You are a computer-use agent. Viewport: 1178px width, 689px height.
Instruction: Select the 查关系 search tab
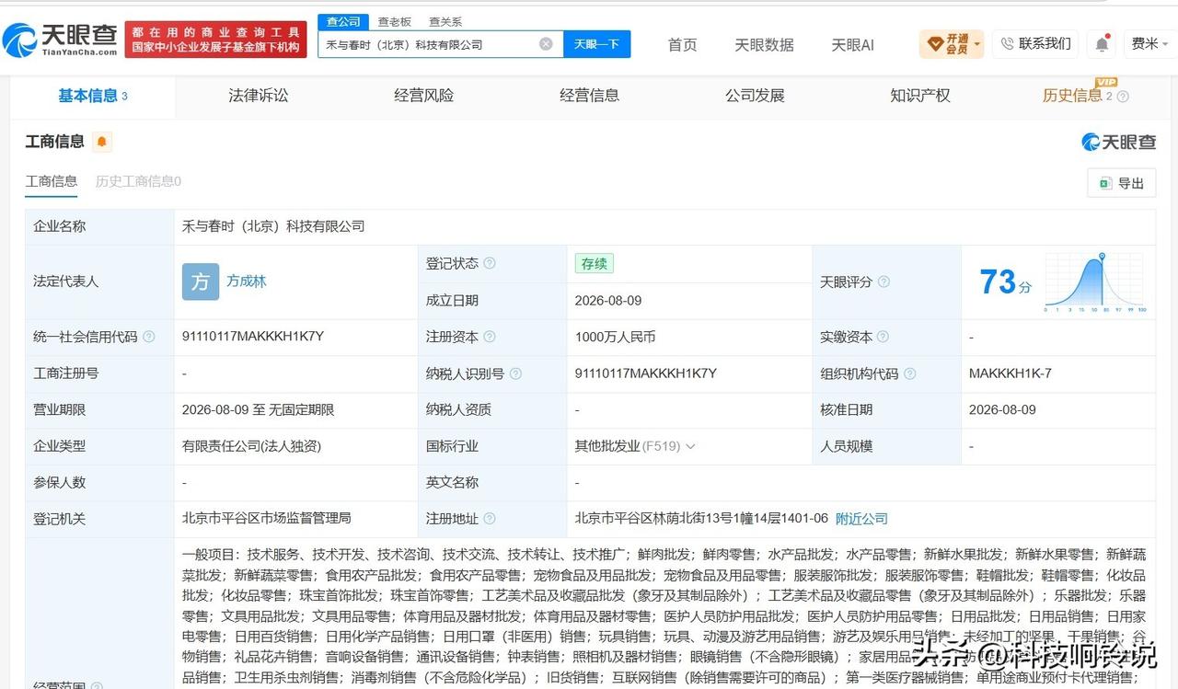click(445, 21)
